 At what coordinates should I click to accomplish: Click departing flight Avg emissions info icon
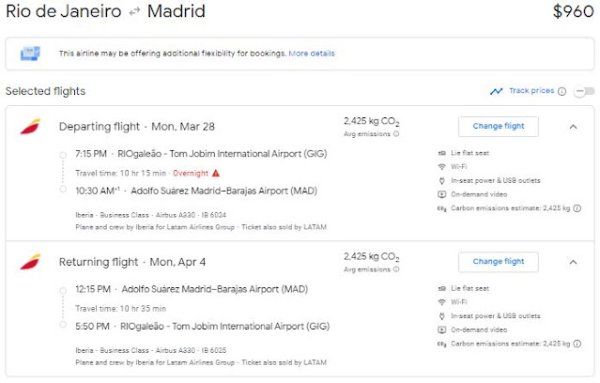coord(395,134)
